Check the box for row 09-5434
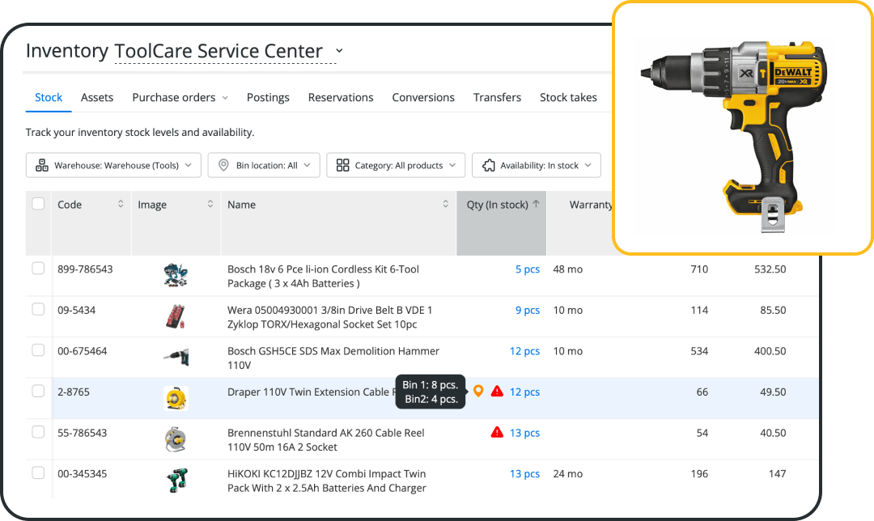Screen dimensions: 874x521 pos(38,309)
